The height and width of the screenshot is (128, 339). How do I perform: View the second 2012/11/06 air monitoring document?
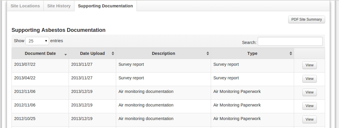tap(309, 106)
